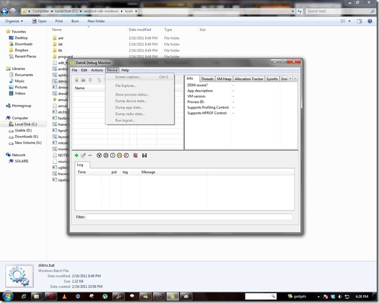Viewport: 379px width, 303px height.
Task: Click the Message column header in log
Action: [173, 172]
